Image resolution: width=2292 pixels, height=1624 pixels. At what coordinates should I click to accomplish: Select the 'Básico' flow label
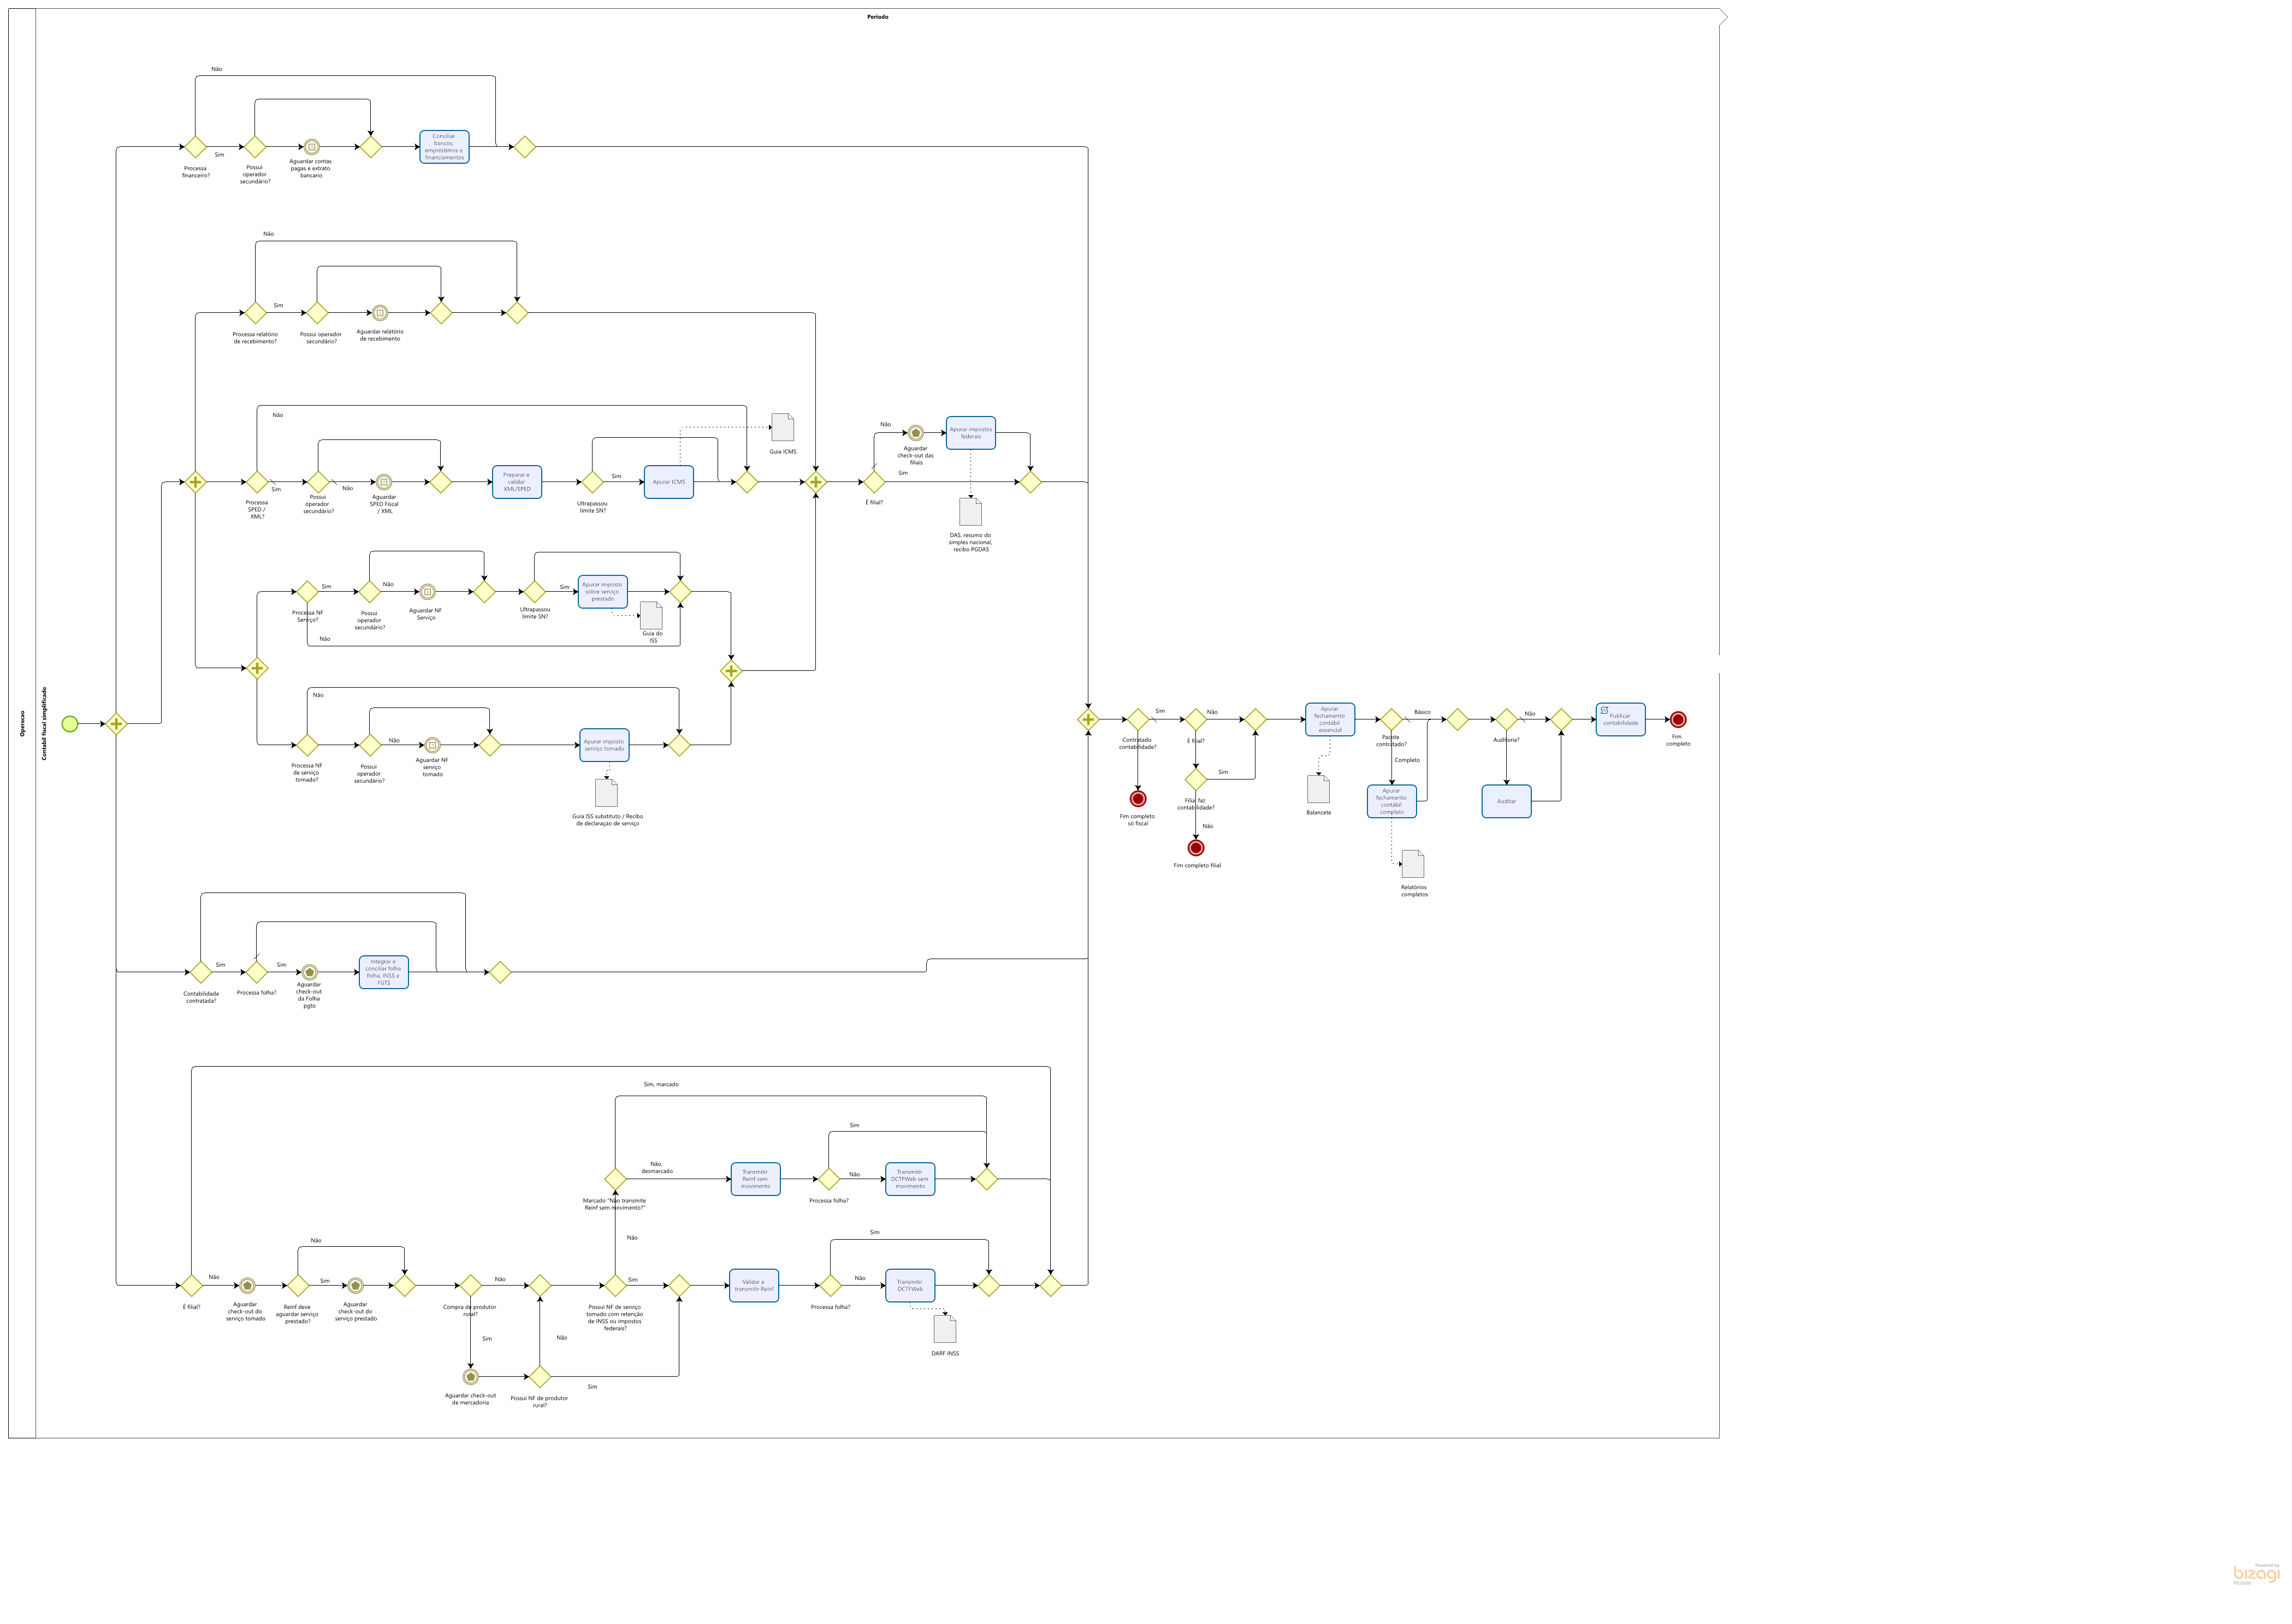click(x=1422, y=712)
